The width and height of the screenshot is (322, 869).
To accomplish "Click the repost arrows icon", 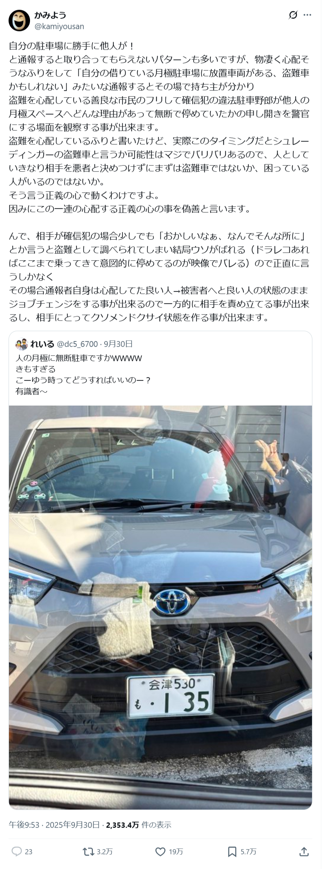I will point(88,851).
